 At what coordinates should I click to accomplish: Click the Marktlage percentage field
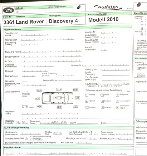pos(93,139)
